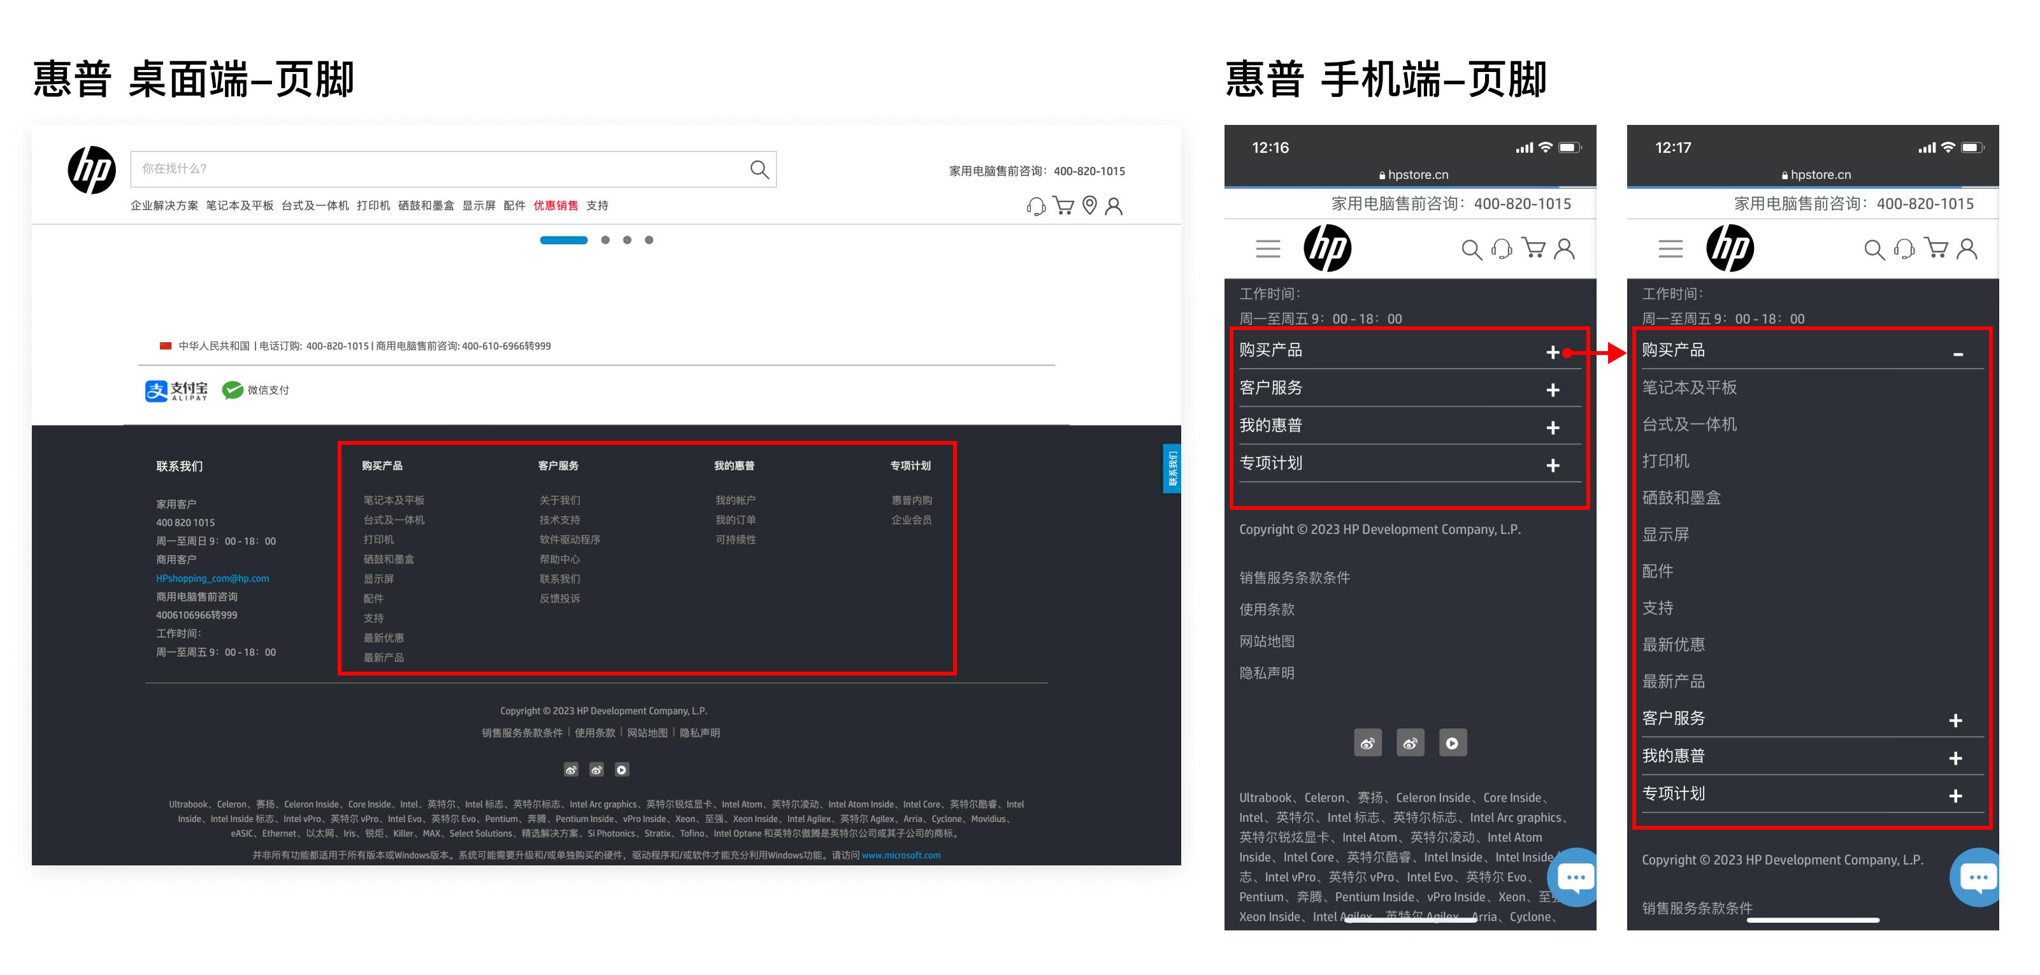
Task: Open the shopping cart icon
Action: (1063, 206)
